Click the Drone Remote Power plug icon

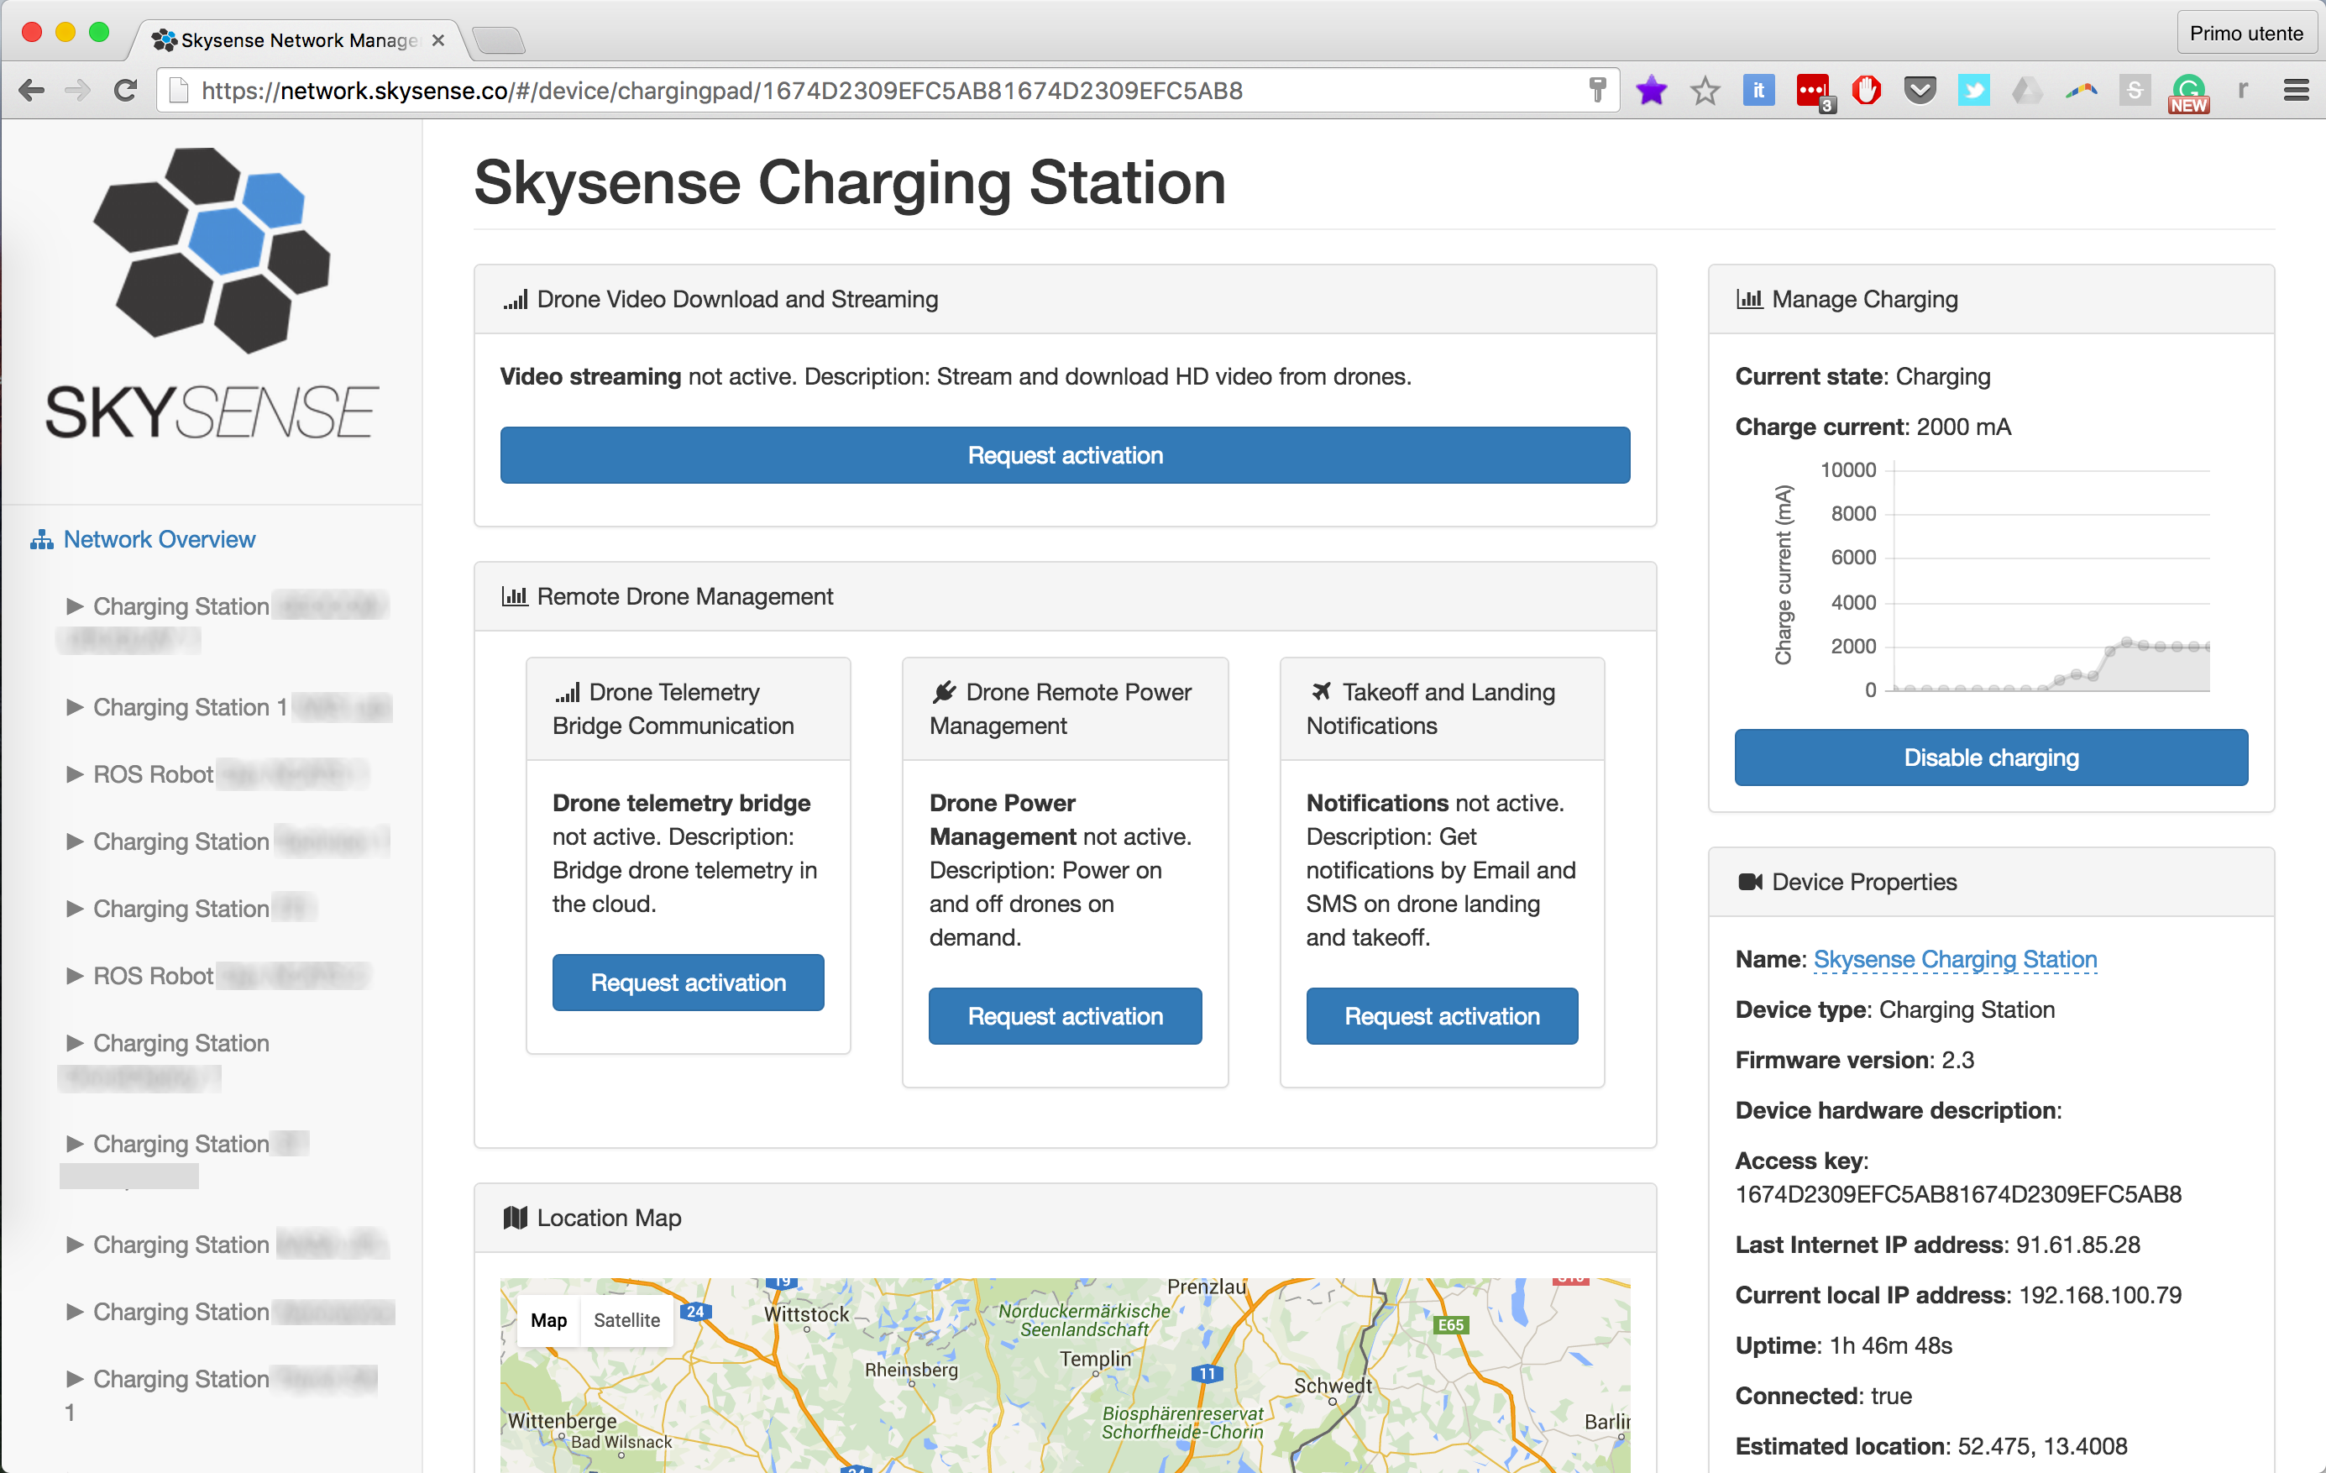pyautogui.click(x=944, y=692)
